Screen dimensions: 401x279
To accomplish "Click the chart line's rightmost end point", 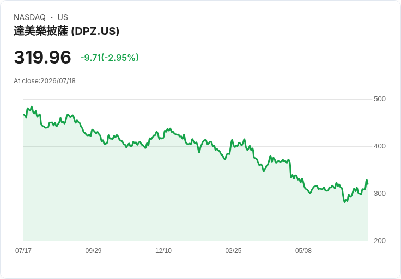I will point(368,184).
